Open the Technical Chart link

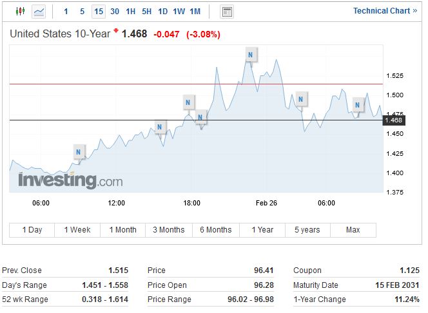pyautogui.click(x=385, y=11)
